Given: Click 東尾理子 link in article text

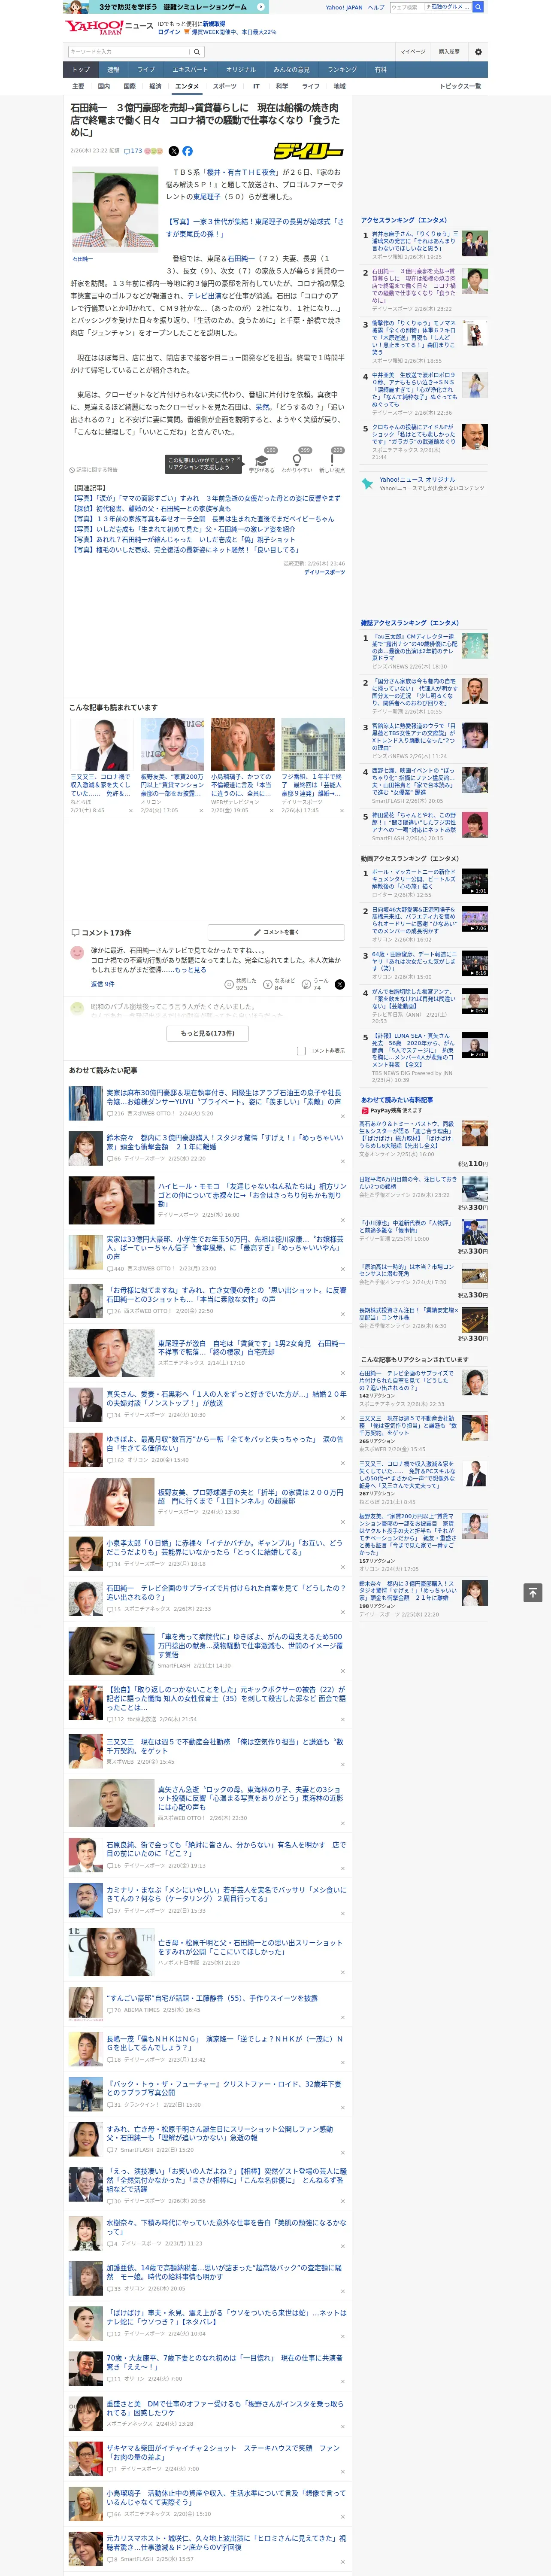Looking at the screenshot, I should click(207, 197).
